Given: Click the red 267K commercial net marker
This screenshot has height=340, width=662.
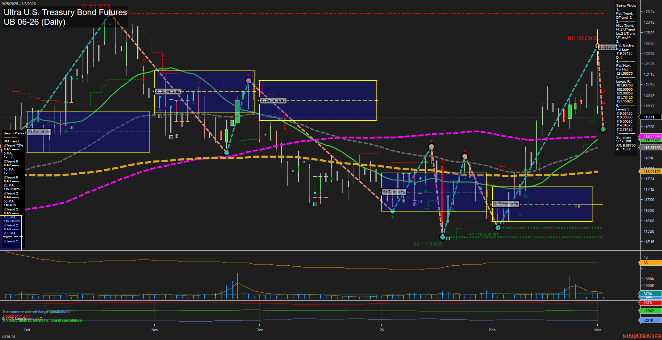Looking at the screenshot, I should pyautogui.click(x=649, y=303).
